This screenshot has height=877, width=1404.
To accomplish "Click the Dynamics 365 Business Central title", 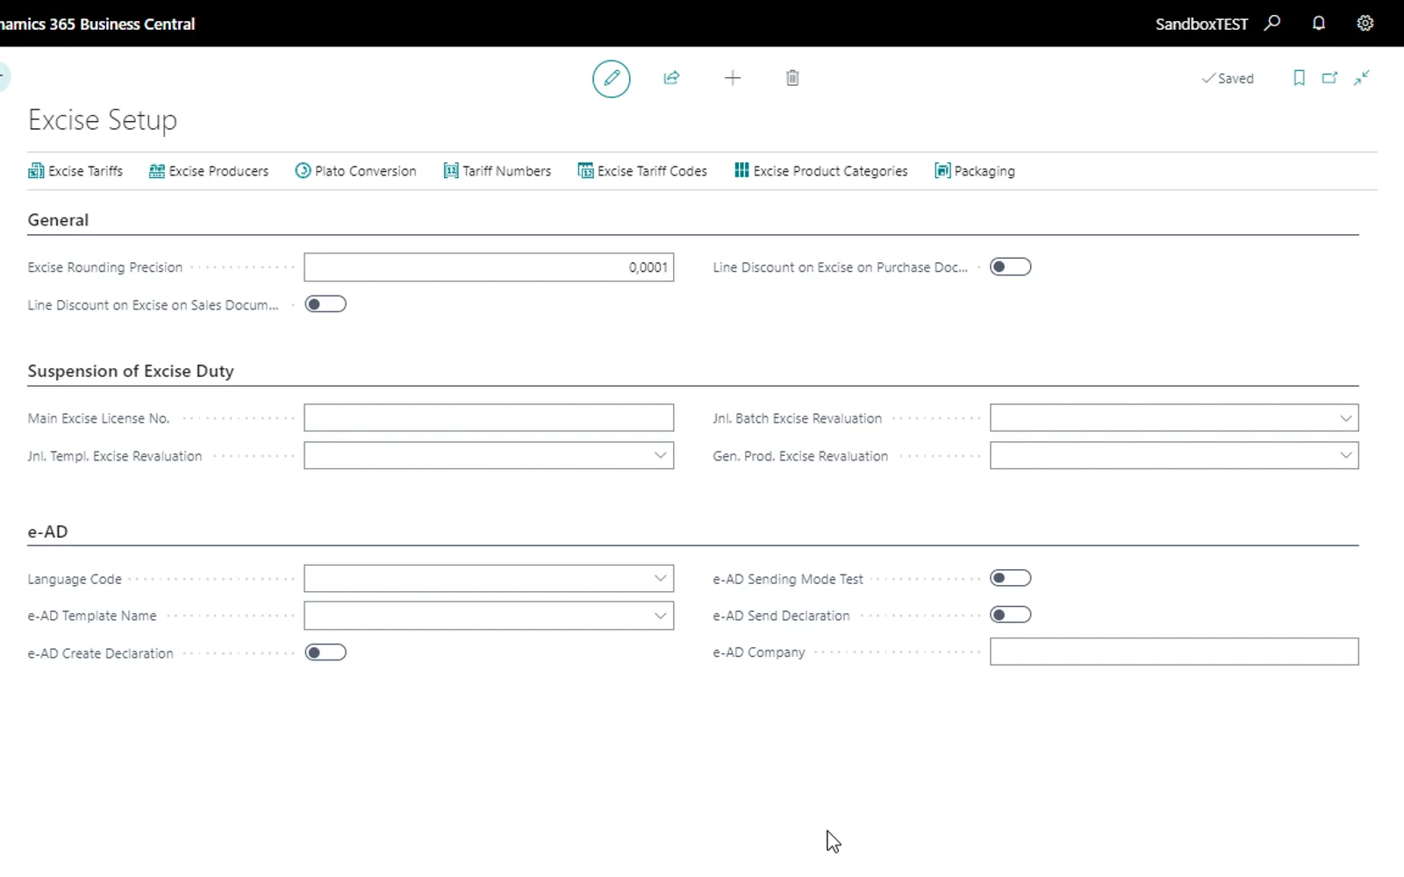I will coord(97,24).
